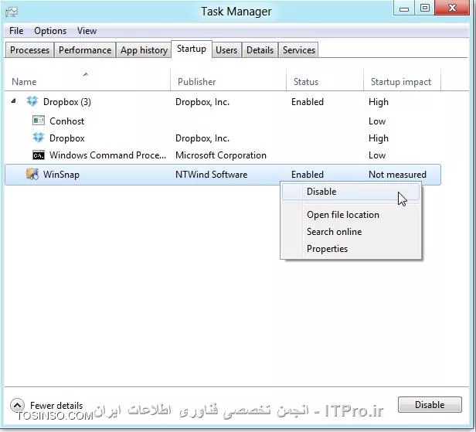Select the Conhost row name
The width and height of the screenshot is (476, 432).
coord(66,121)
